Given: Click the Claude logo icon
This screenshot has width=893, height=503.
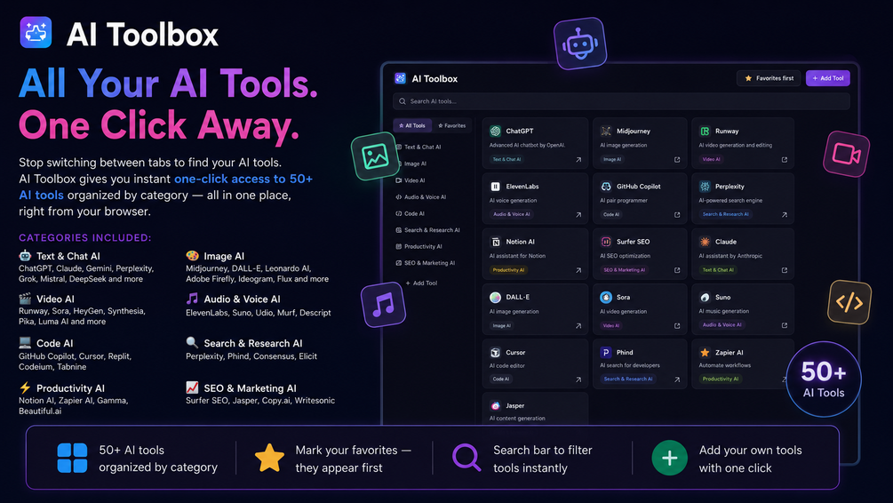Looking at the screenshot, I should (705, 242).
